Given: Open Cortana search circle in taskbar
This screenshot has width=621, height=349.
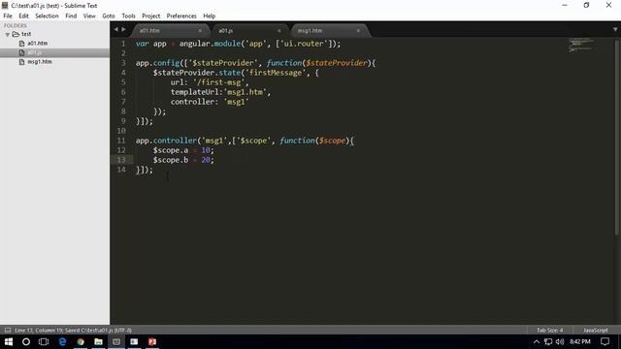Looking at the screenshot, I should (26, 341).
